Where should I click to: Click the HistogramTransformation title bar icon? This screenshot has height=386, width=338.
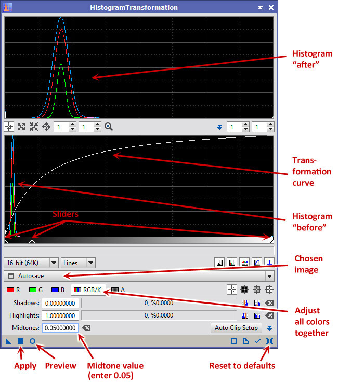[7, 7]
